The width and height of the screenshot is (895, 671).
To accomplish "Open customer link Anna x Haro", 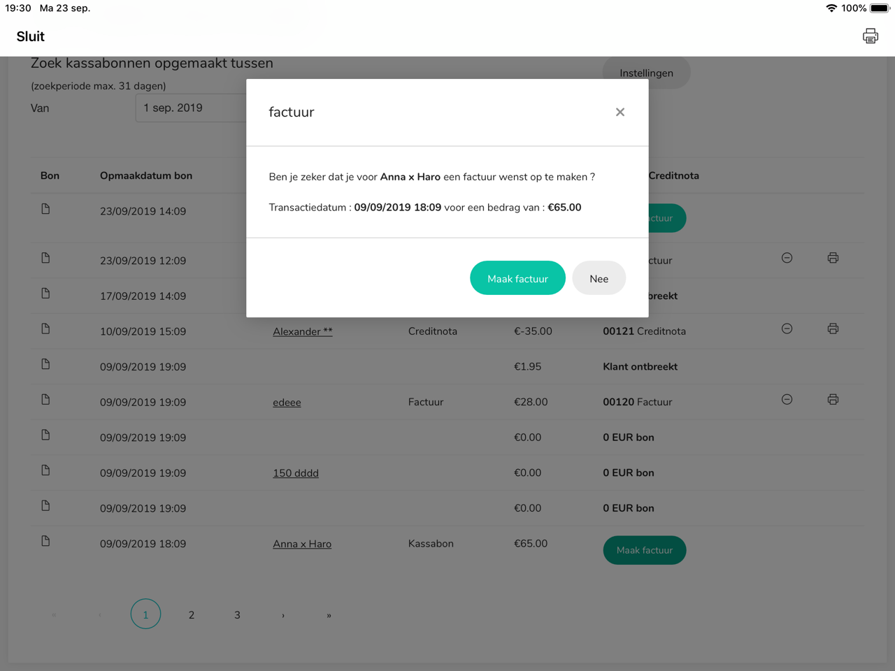I will click(x=302, y=544).
